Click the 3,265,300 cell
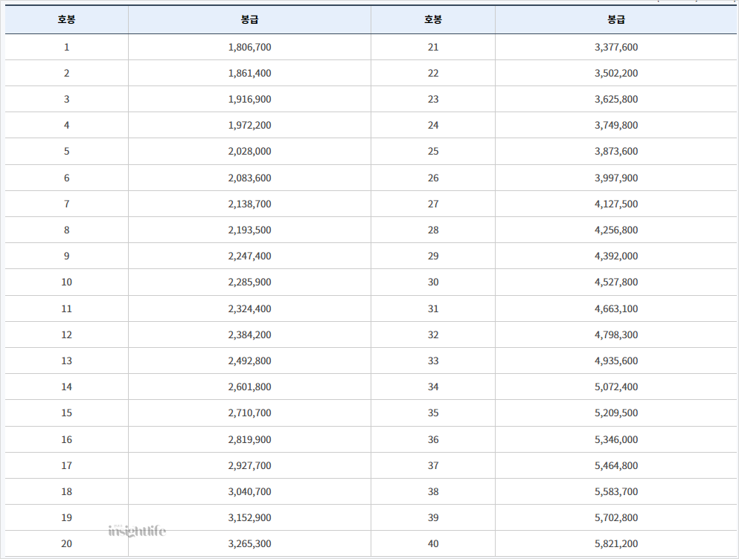The width and height of the screenshot is (739, 559). click(x=249, y=543)
